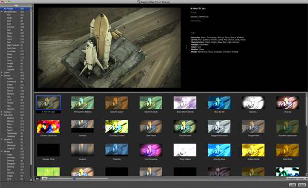
Task: Select the Black Cherry Bomb preset thumbnail
Action: [185, 103]
